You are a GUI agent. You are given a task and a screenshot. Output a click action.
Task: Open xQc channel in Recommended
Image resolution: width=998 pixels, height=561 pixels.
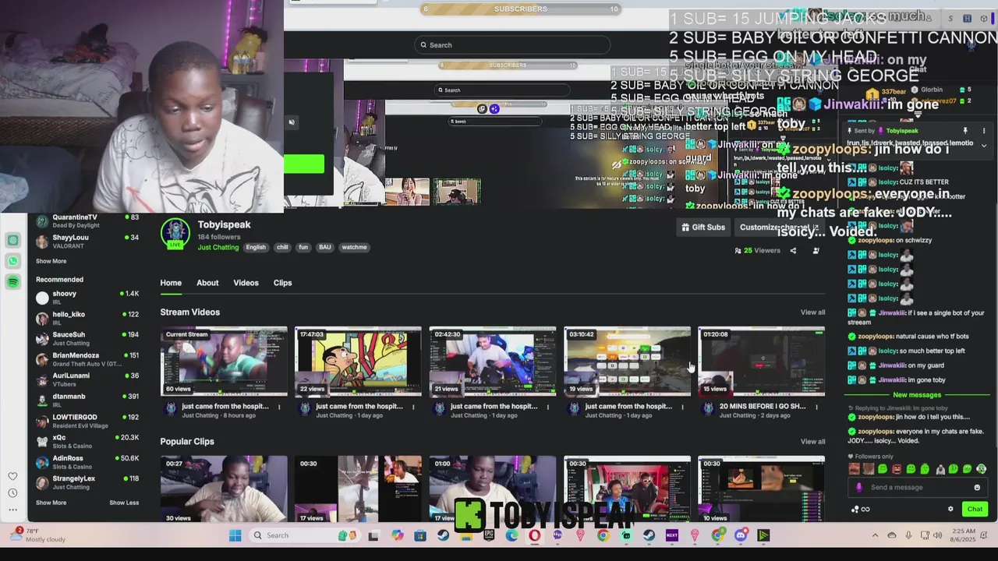pos(87,442)
